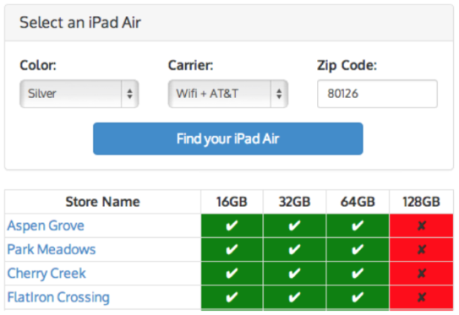Click Aspen Grove 128GB unavailable X icon
This screenshot has width=459, height=315.
tap(421, 225)
